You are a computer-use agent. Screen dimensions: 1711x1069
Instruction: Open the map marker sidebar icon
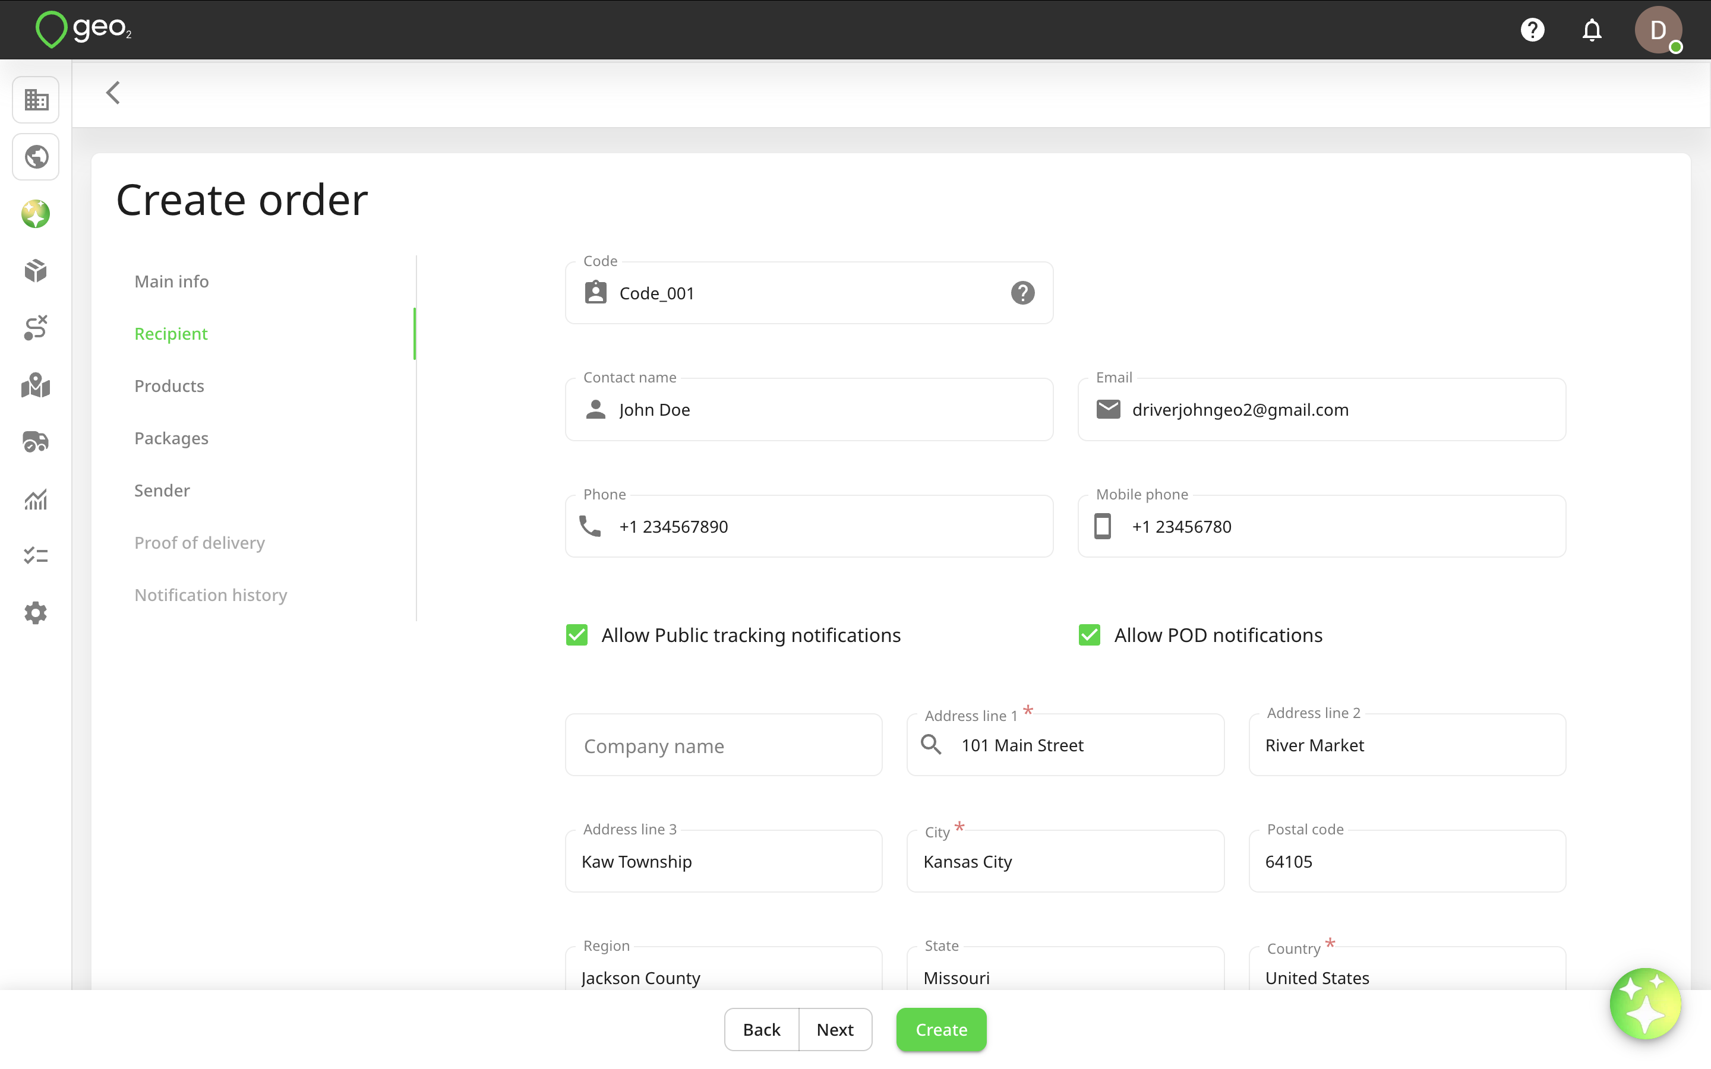[36, 385]
